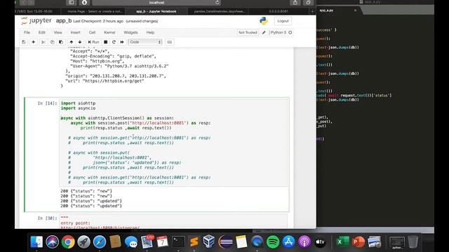
Task: Rename notebook by clicking app_b title
Action: (x=64, y=21)
